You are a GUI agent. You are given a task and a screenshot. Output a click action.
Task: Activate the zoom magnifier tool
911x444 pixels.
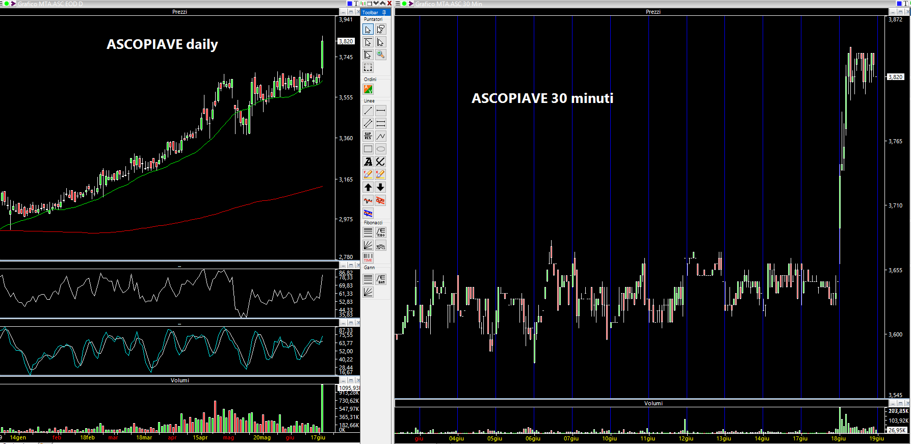click(x=381, y=55)
